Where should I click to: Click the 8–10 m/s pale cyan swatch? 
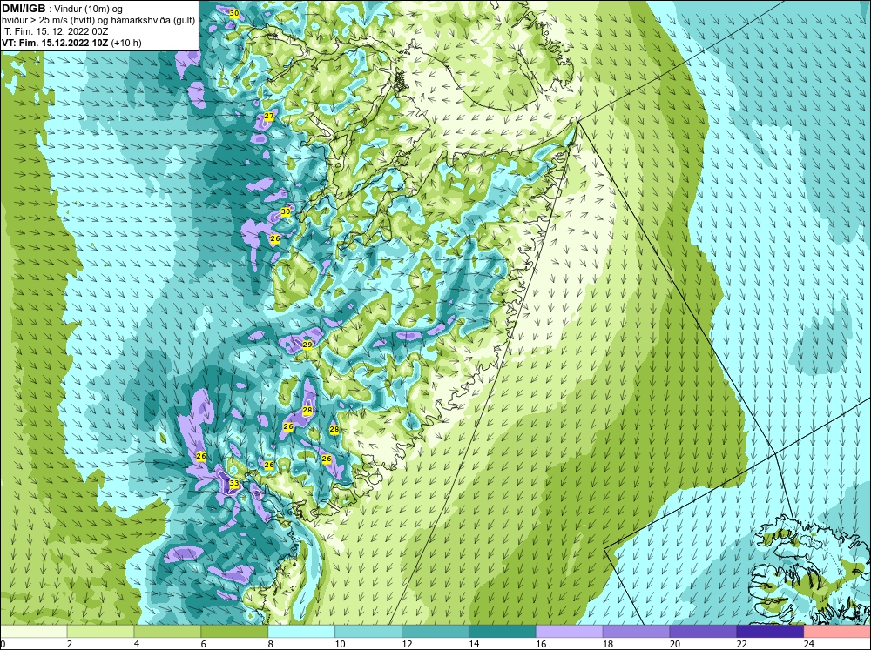coord(301,632)
